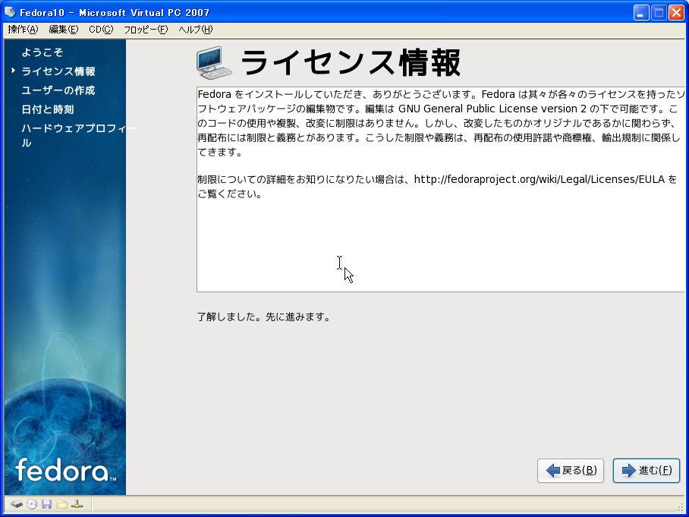Select 日付と時刻 in the sidebar
This screenshot has height=517, width=689.
(x=48, y=109)
